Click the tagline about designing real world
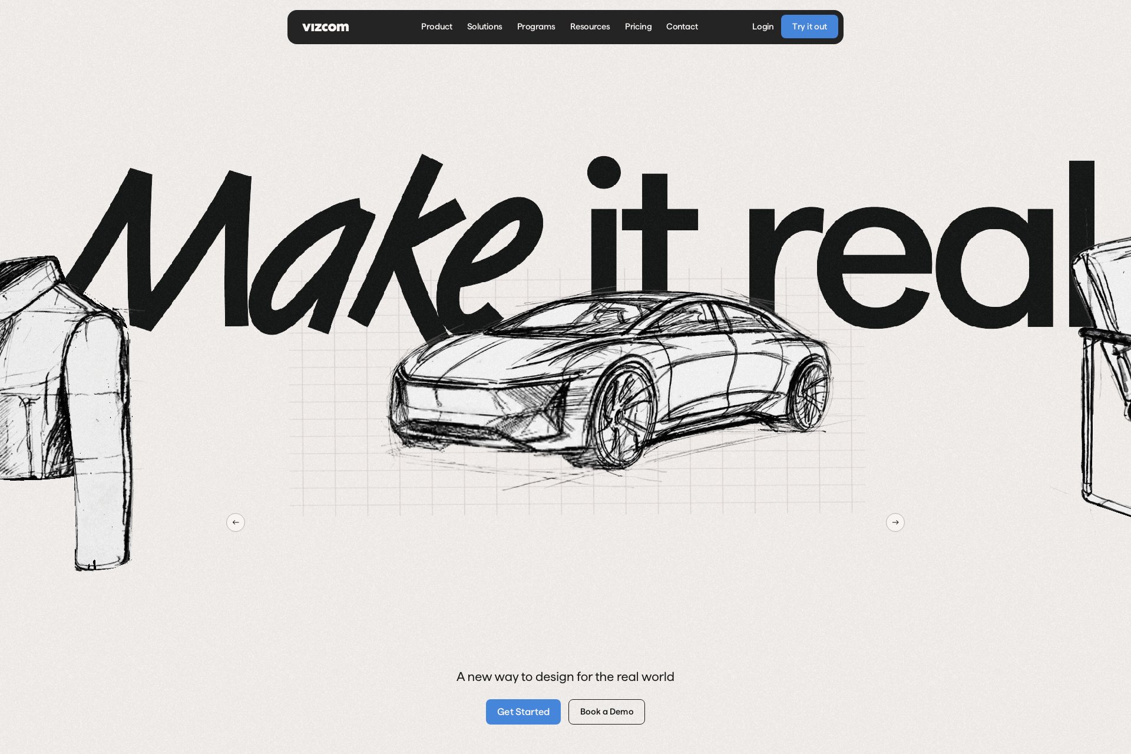Viewport: 1131px width, 754px height. (x=565, y=677)
